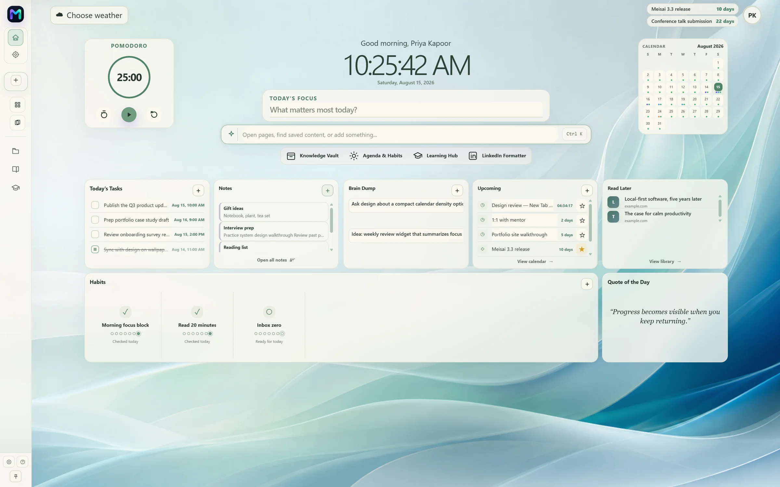Open the Gift ideas note
780x487 pixels.
(274, 212)
